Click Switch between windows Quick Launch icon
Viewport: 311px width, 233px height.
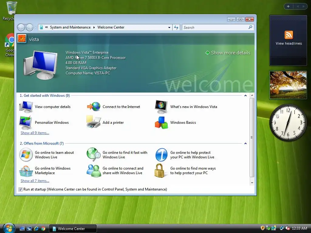tap(29, 229)
